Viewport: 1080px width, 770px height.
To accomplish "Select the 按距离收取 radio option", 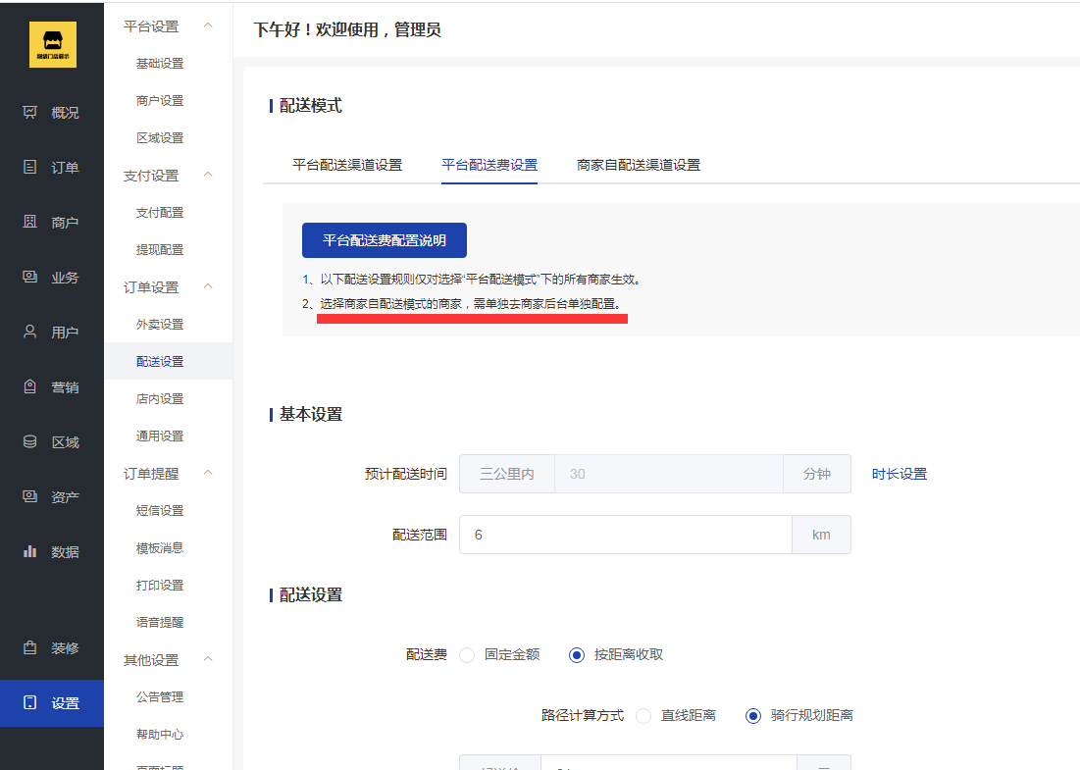I will coord(577,655).
